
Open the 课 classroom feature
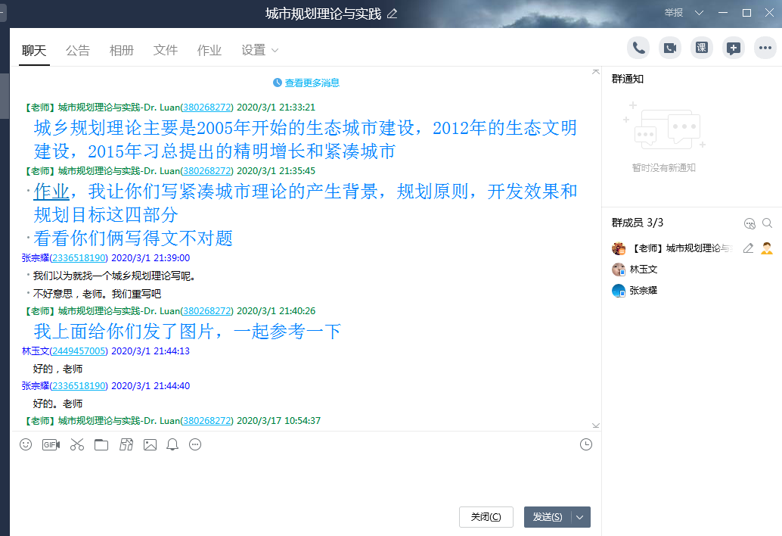tap(702, 48)
